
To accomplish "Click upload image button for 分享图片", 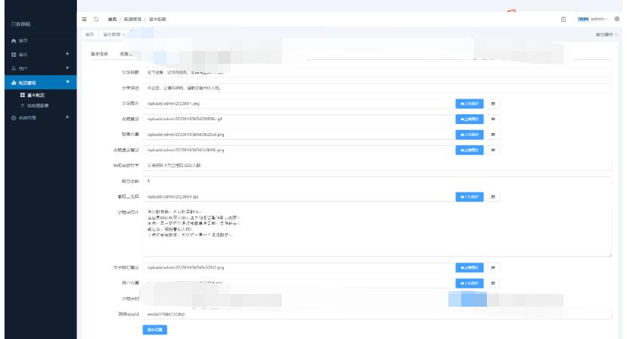I will (468, 102).
